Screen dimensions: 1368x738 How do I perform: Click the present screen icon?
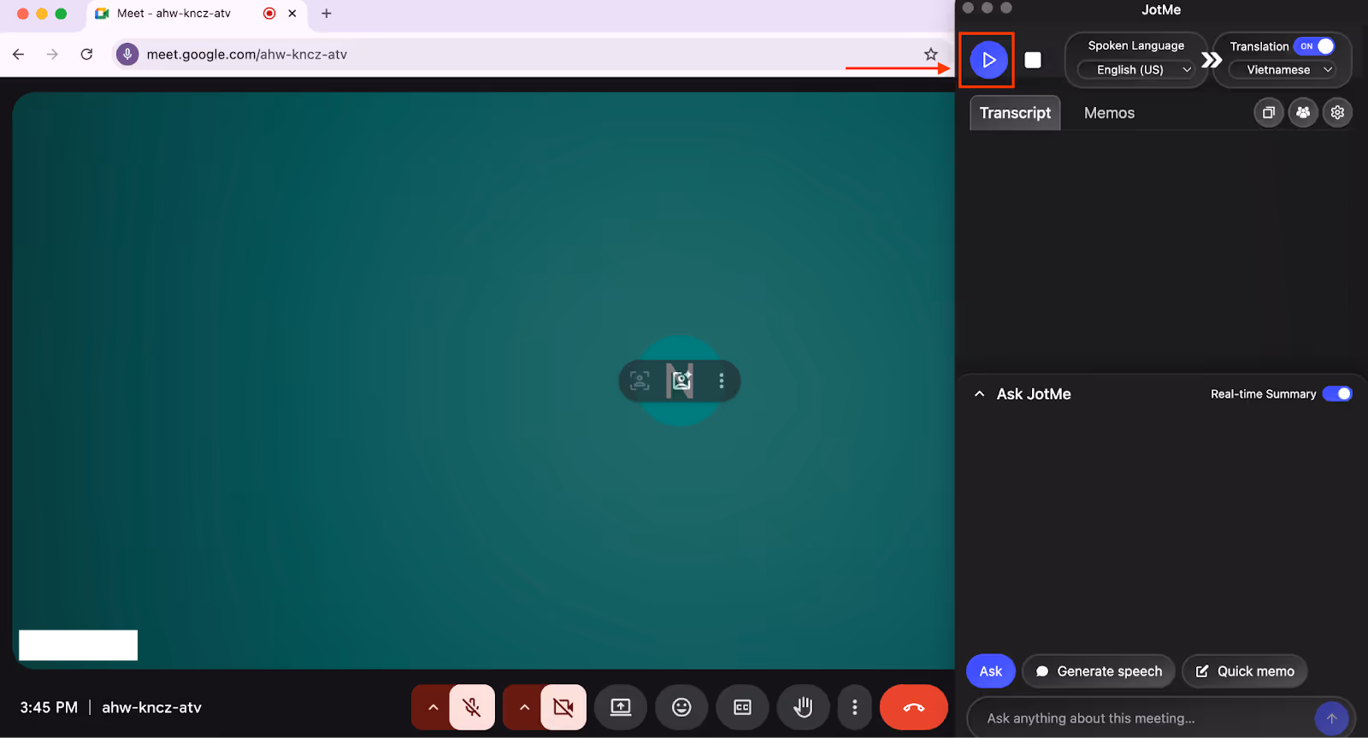621,707
